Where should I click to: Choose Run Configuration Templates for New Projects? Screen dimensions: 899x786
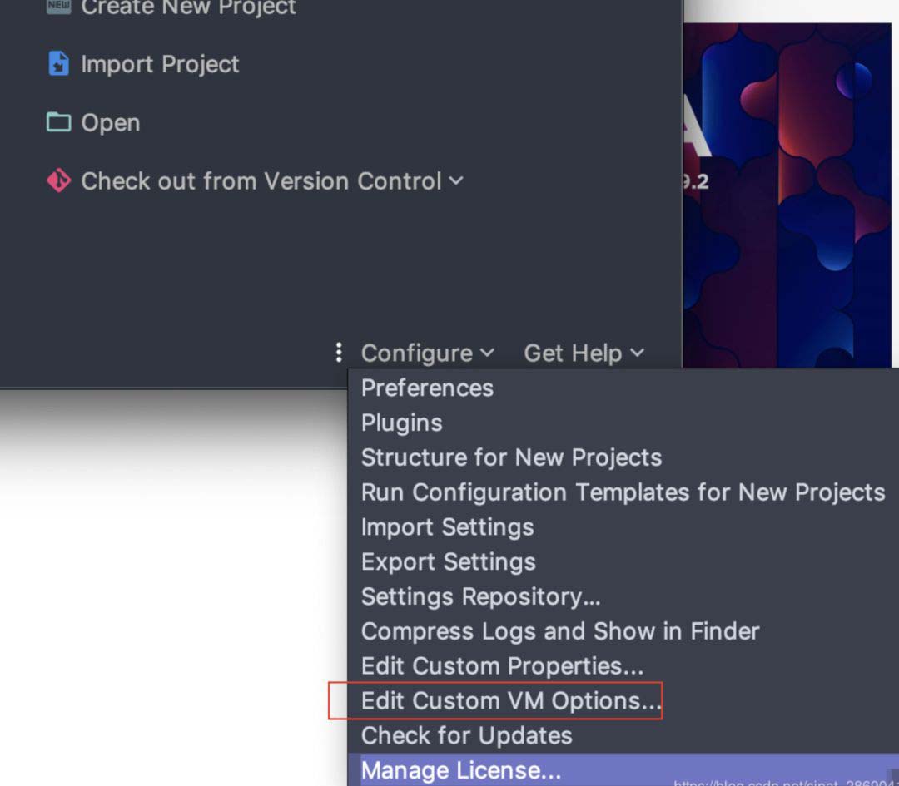pos(621,492)
